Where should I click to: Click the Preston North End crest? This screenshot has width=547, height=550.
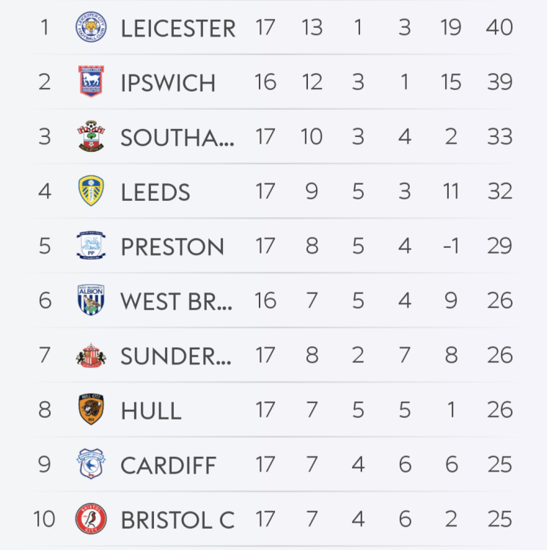(x=91, y=246)
